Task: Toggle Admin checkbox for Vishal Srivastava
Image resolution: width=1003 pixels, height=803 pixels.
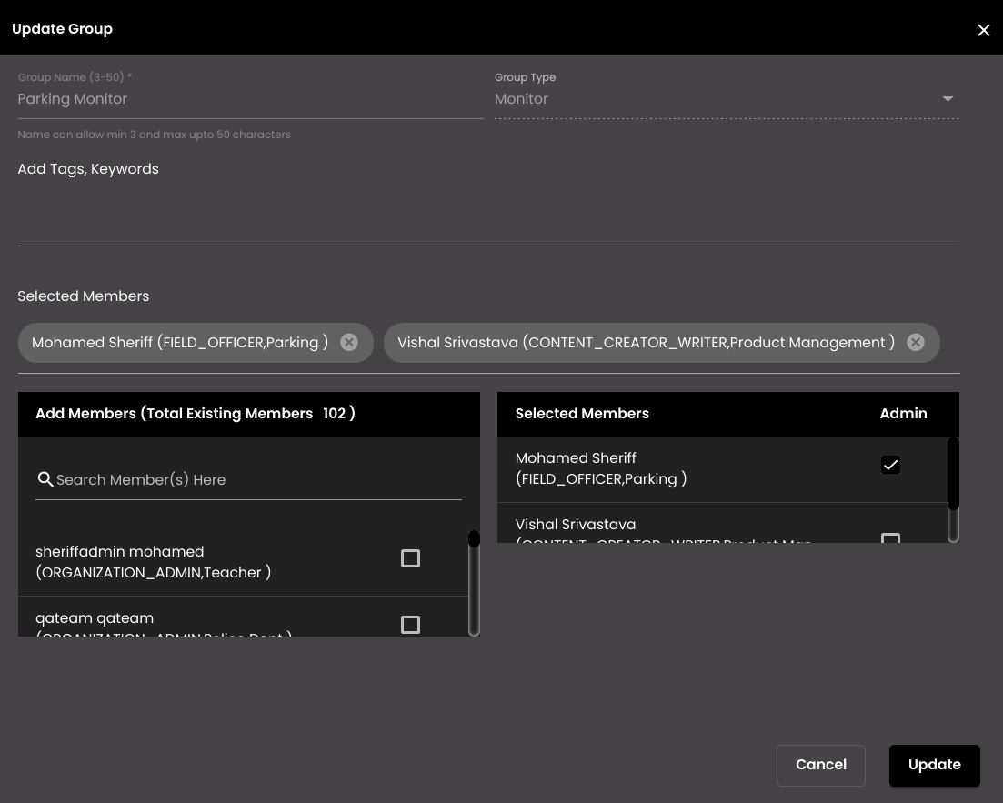Action: pyautogui.click(x=890, y=537)
